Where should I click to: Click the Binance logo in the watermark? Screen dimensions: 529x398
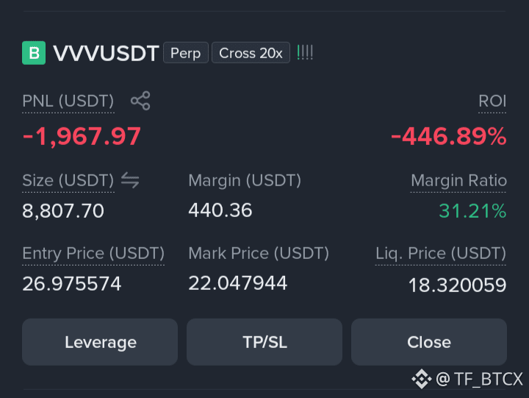[x=422, y=379]
